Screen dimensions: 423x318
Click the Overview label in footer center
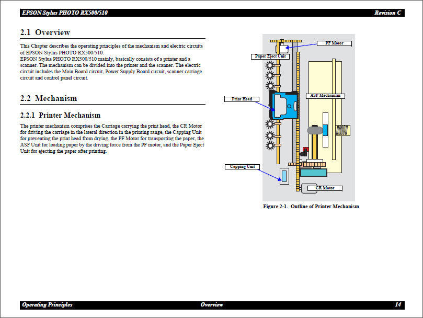[213, 304]
